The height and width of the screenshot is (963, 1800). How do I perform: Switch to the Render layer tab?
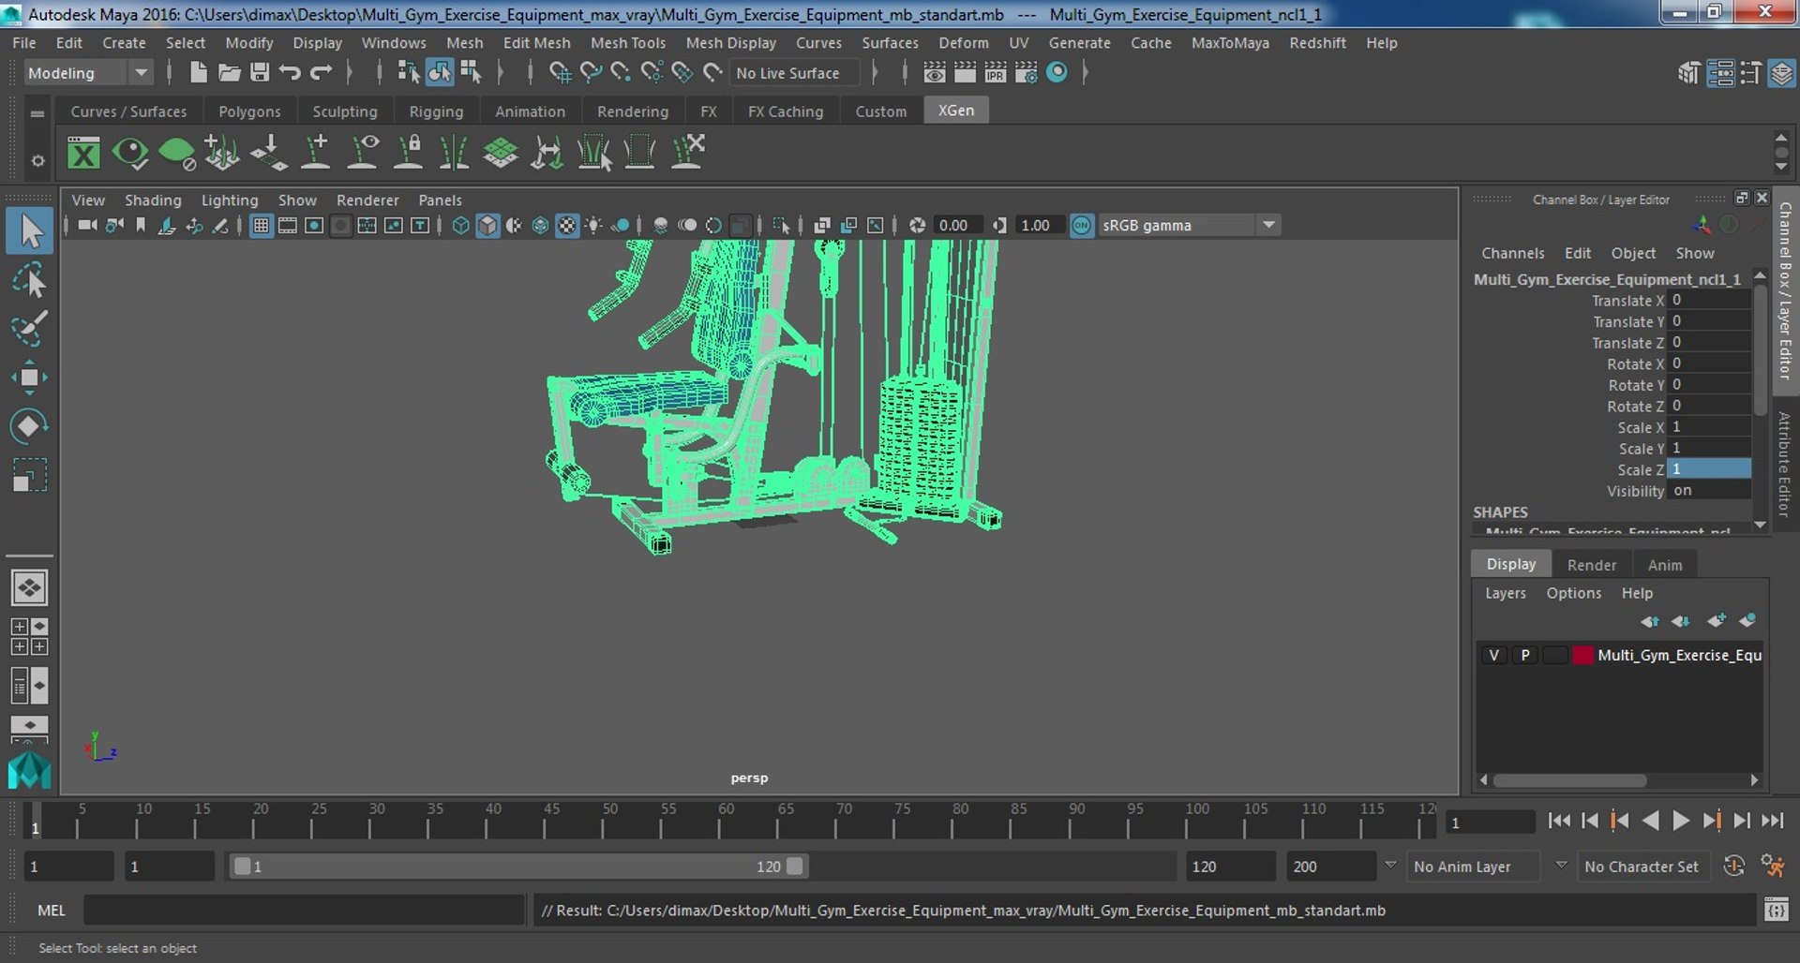[x=1591, y=565]
